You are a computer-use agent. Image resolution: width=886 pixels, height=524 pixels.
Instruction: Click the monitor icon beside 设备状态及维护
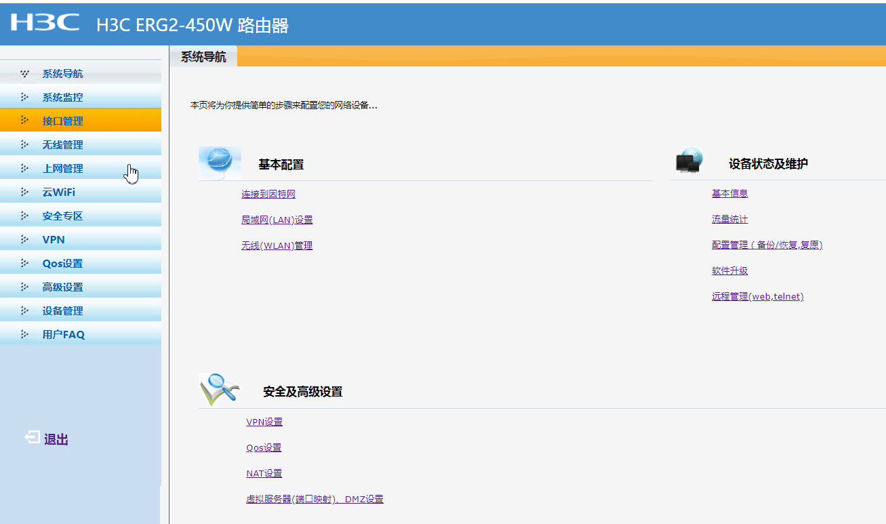point(689,161)
